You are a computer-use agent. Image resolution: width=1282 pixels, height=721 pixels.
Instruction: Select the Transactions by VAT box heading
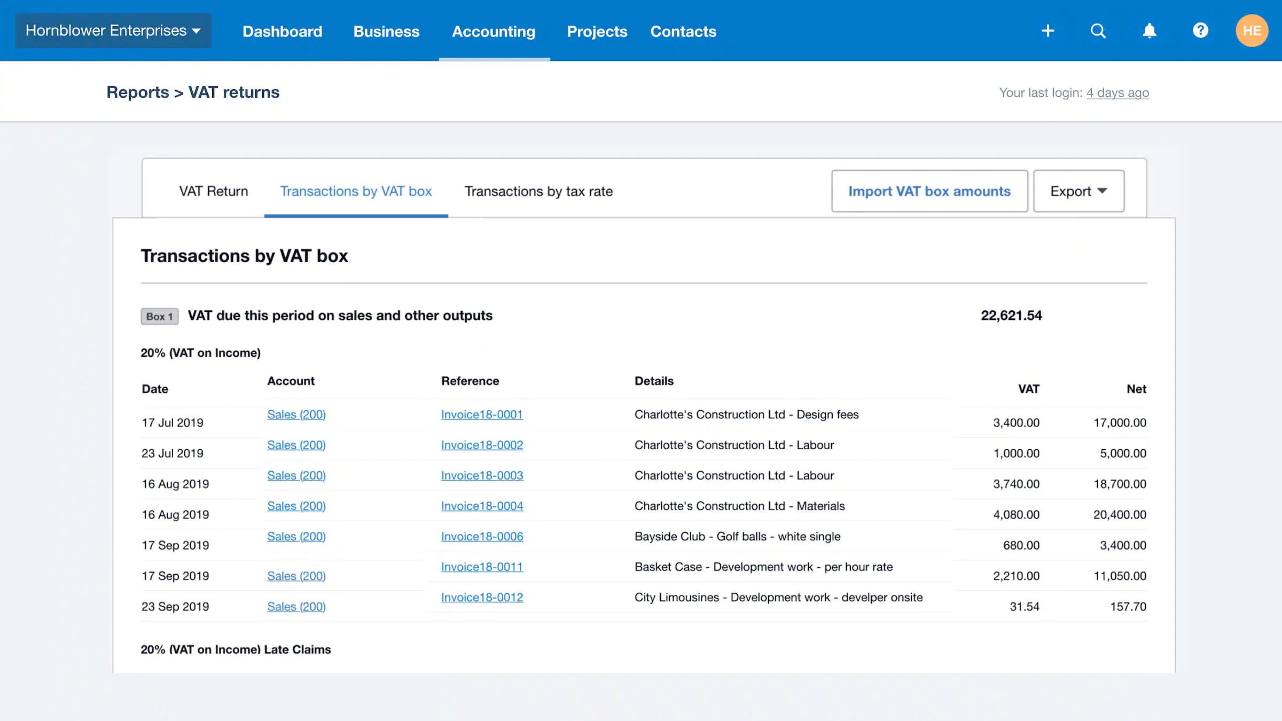(244, 255)
